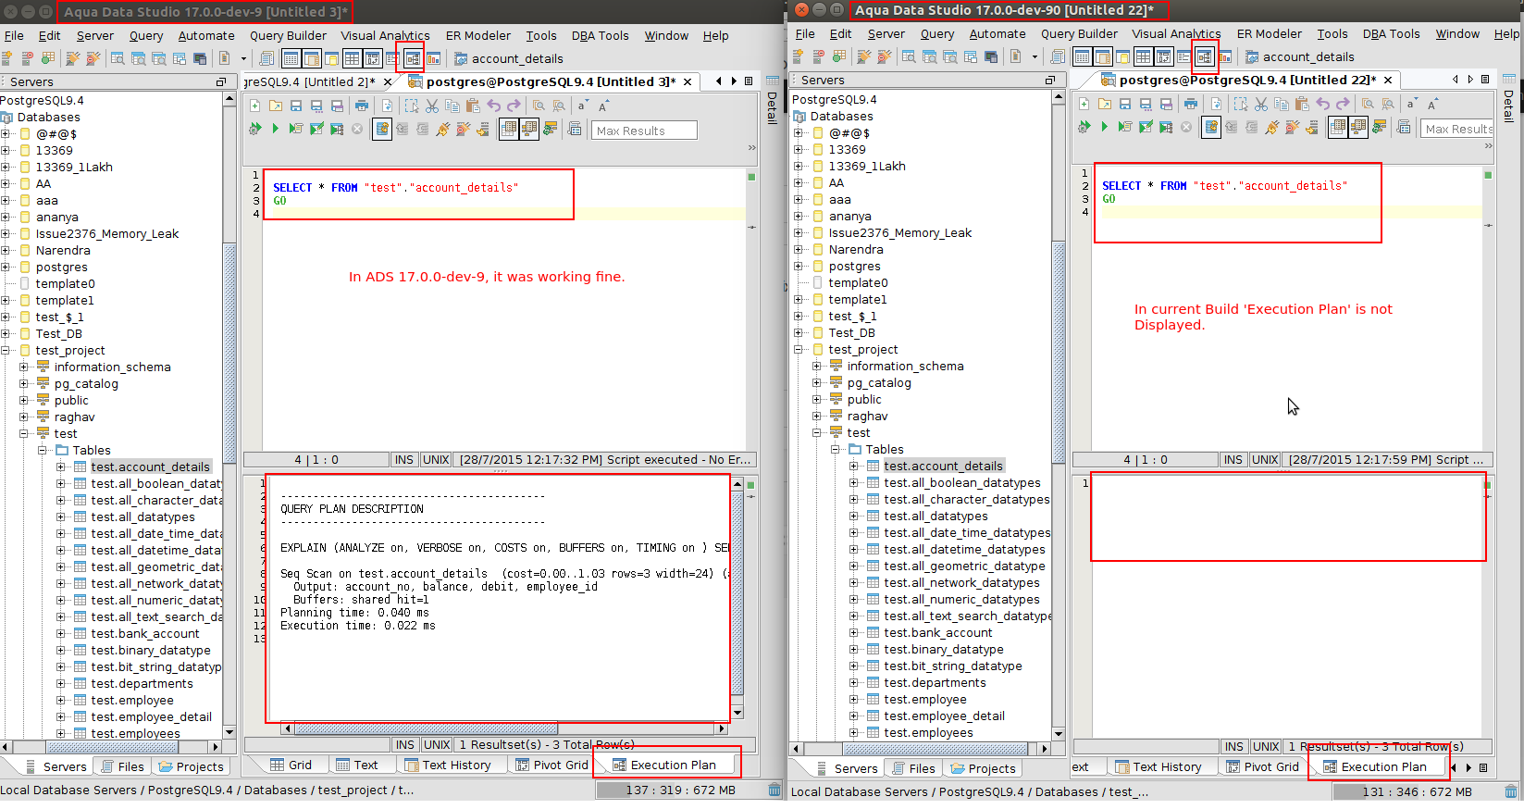Click Visual Analytics chart icon in left top toolbar
This screenshot has width=1524, height=809.
click(x=433, y=58)
